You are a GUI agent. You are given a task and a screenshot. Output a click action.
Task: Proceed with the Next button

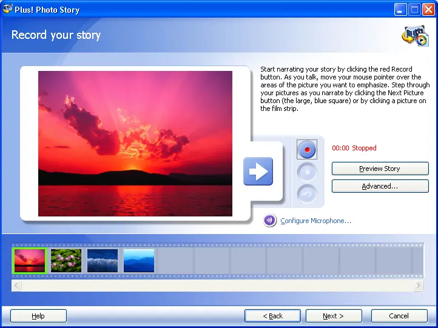pyautogui.click(x=334, y=316)
